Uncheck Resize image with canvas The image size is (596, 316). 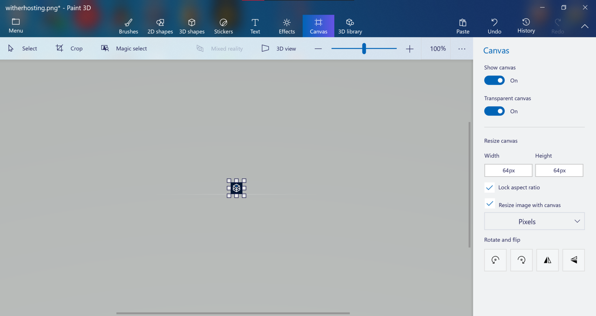(489, 204)
